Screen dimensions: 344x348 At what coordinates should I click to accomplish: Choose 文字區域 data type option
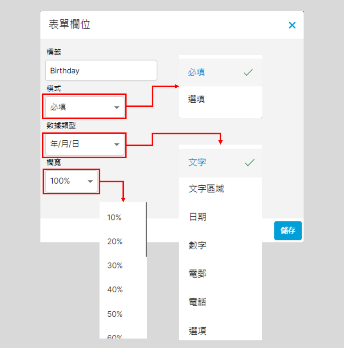220,189
